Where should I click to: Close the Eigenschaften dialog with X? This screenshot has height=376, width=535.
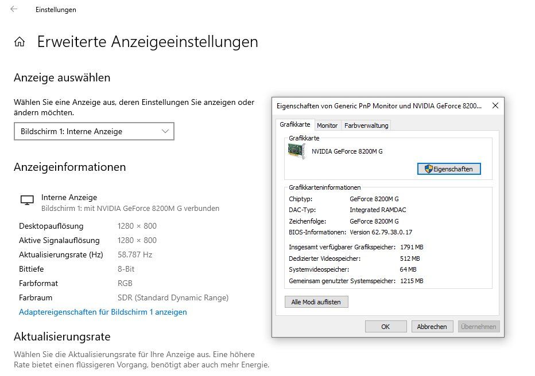click(495, 105)
